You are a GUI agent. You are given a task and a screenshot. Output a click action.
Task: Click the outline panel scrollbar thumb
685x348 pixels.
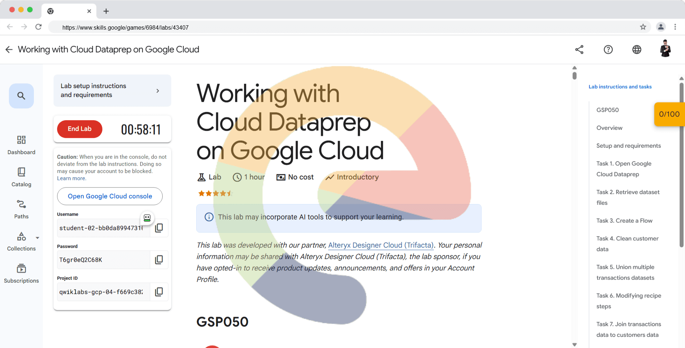click(682, 164)
